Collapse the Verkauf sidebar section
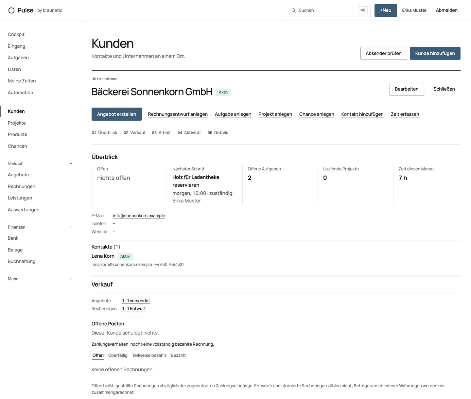Viewport: 471px width, 399px height. point(71,164)
